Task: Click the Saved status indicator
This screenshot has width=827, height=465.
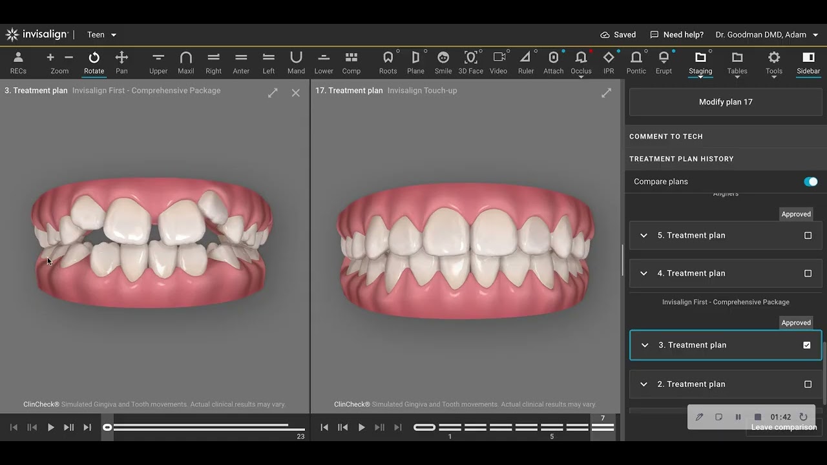Action: coord(618,35)
